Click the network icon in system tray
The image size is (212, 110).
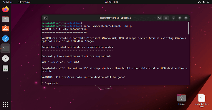pos(199,2)
